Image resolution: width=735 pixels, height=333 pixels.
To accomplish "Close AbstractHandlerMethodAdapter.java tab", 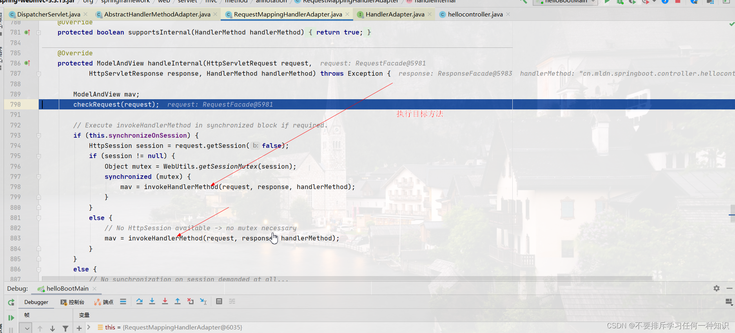I will tap(215, 14).
